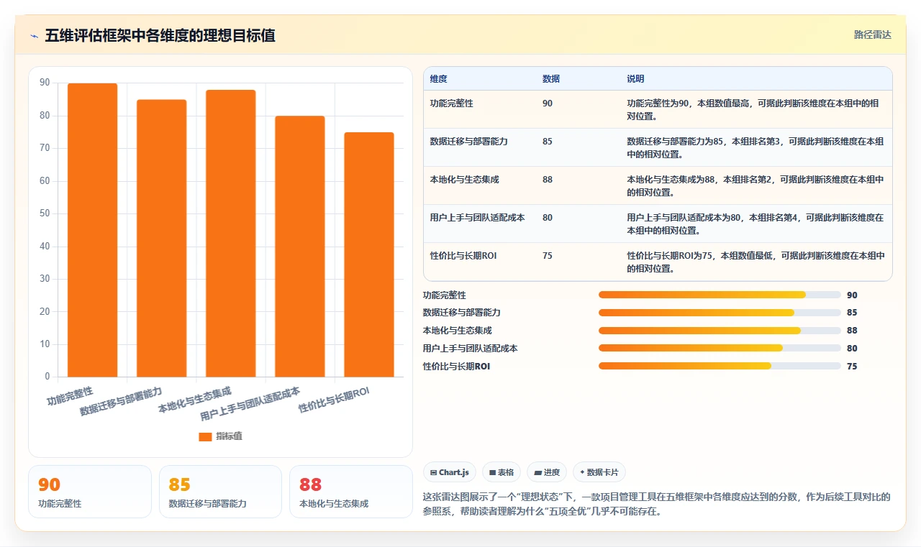
Task: Click the 本地化与生态集成 bar in chart
Action: point(230,233)
